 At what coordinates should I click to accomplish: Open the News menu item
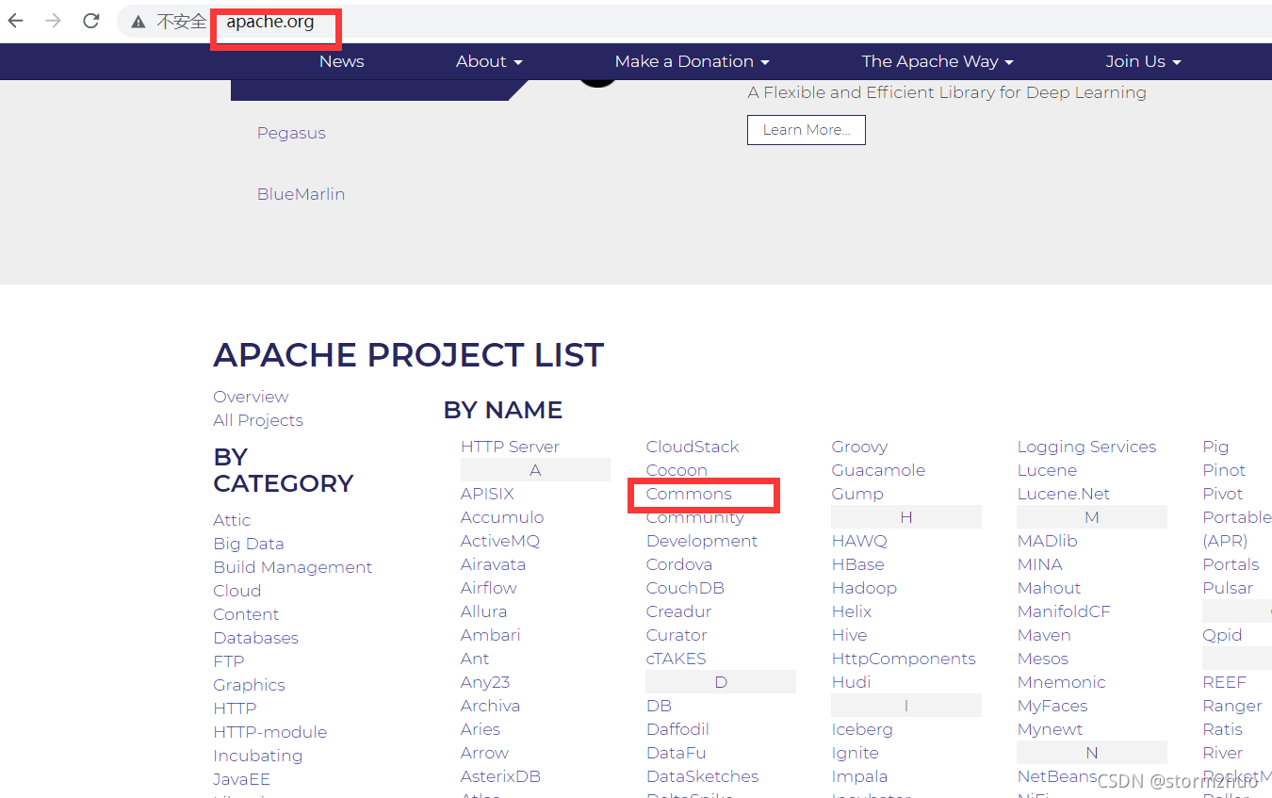[341, 61]
